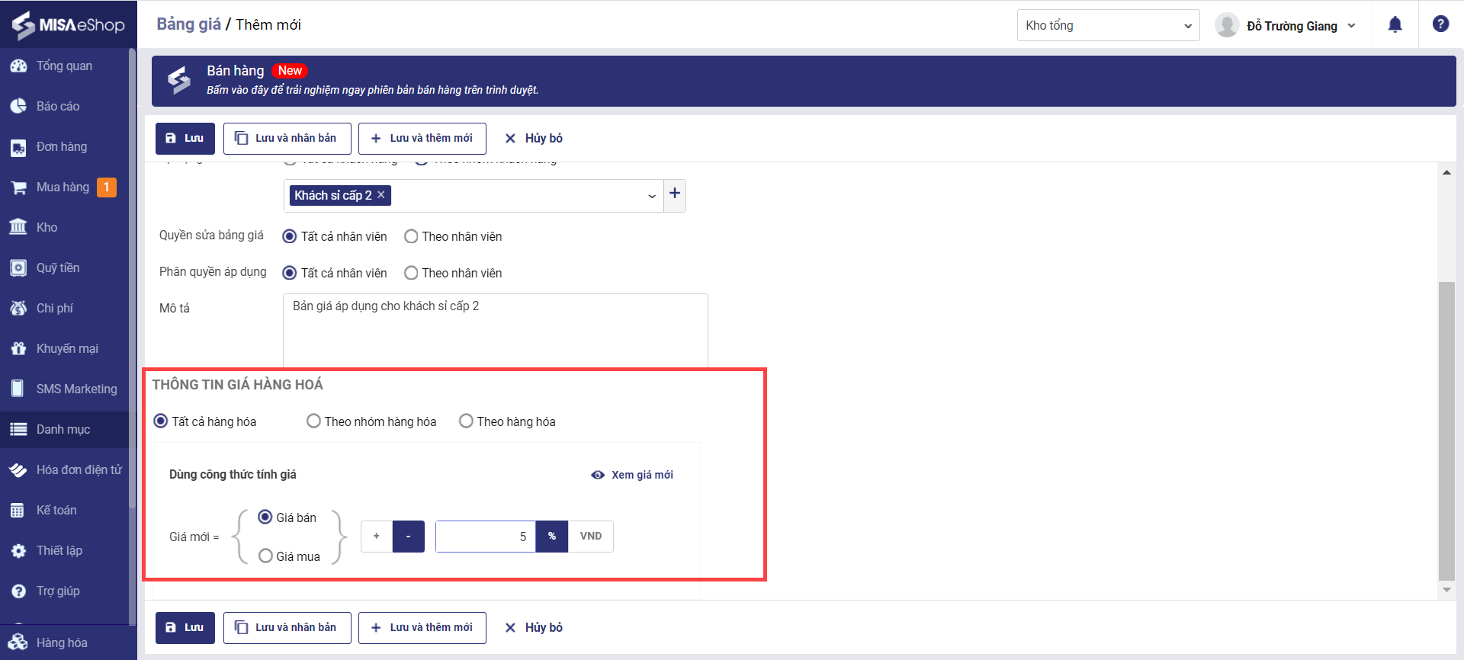Viewport: 1464px width, 660px height.
Task: Click the Hàng hóa boxes icon
Action: point(18,642)
